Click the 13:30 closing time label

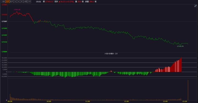coord(185,101)
